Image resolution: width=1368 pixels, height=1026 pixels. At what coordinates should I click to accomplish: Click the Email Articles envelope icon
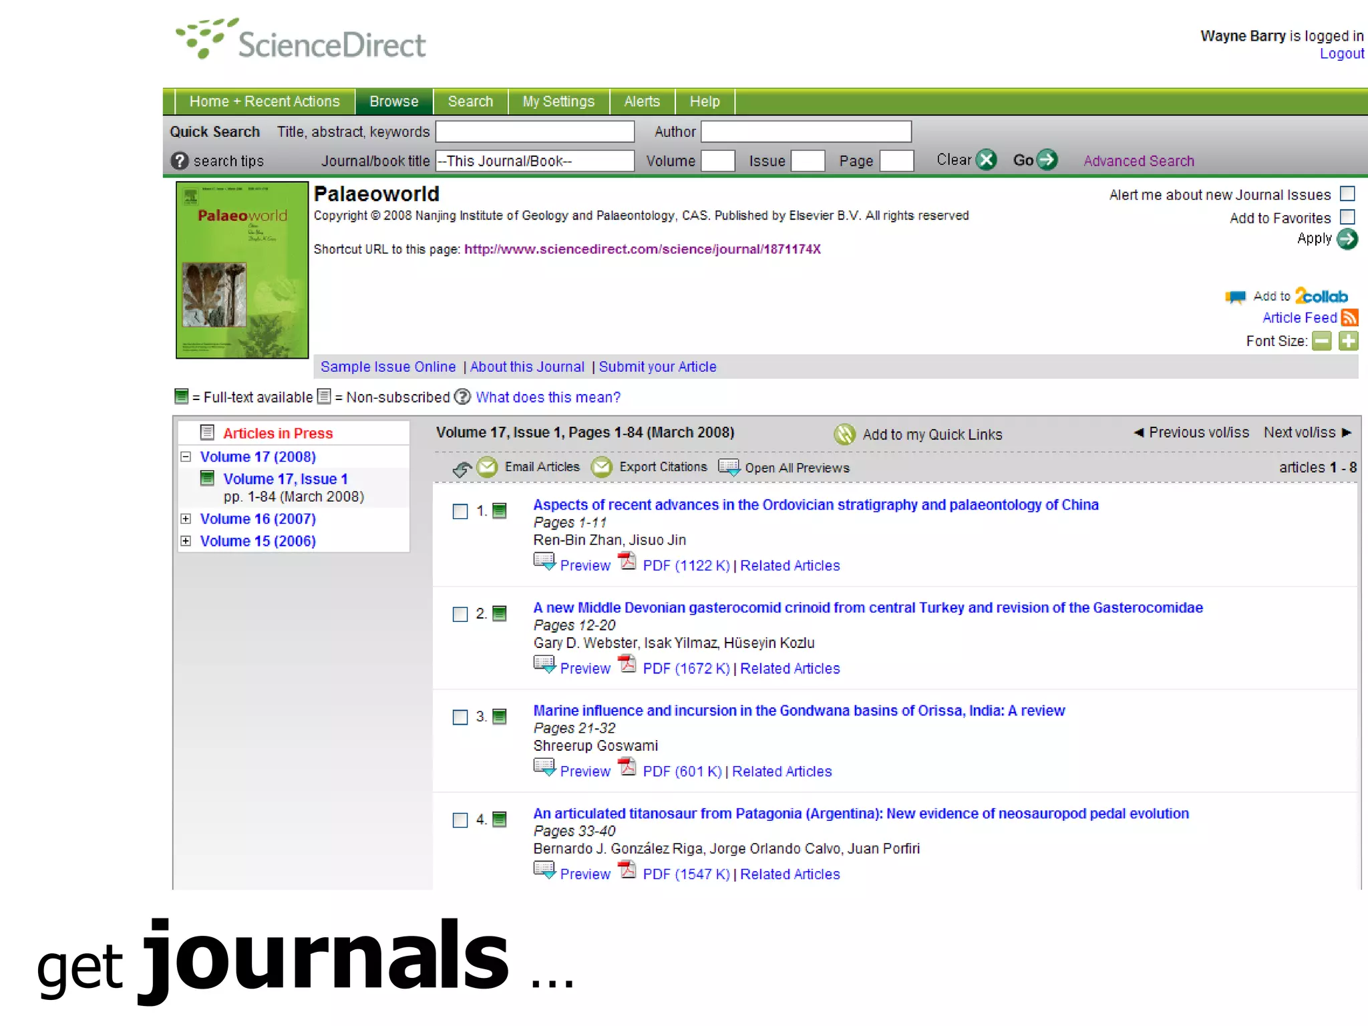click(x=488, y=467)
